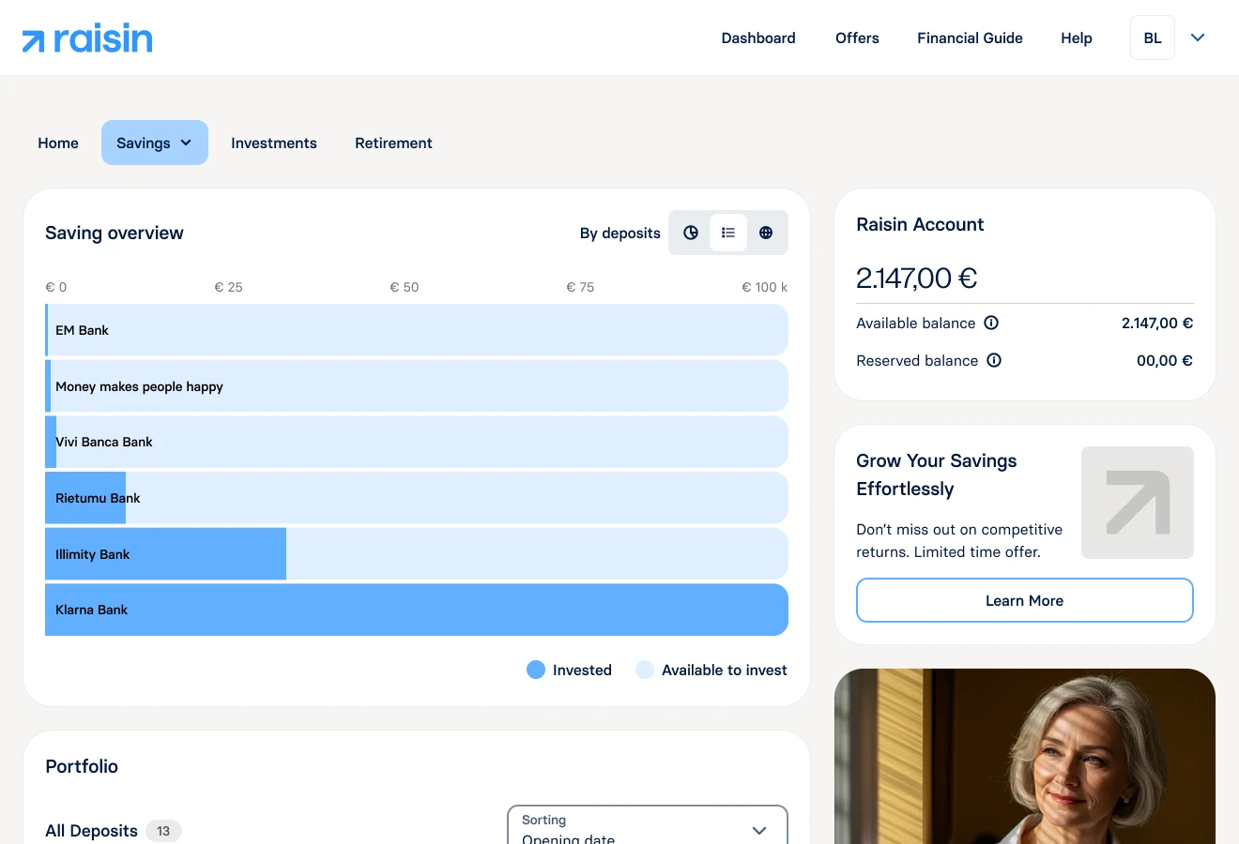The height and width of the screenshot is (844, 1239).
Task: Show Reserved balance info icon
Action: (994, 360)
